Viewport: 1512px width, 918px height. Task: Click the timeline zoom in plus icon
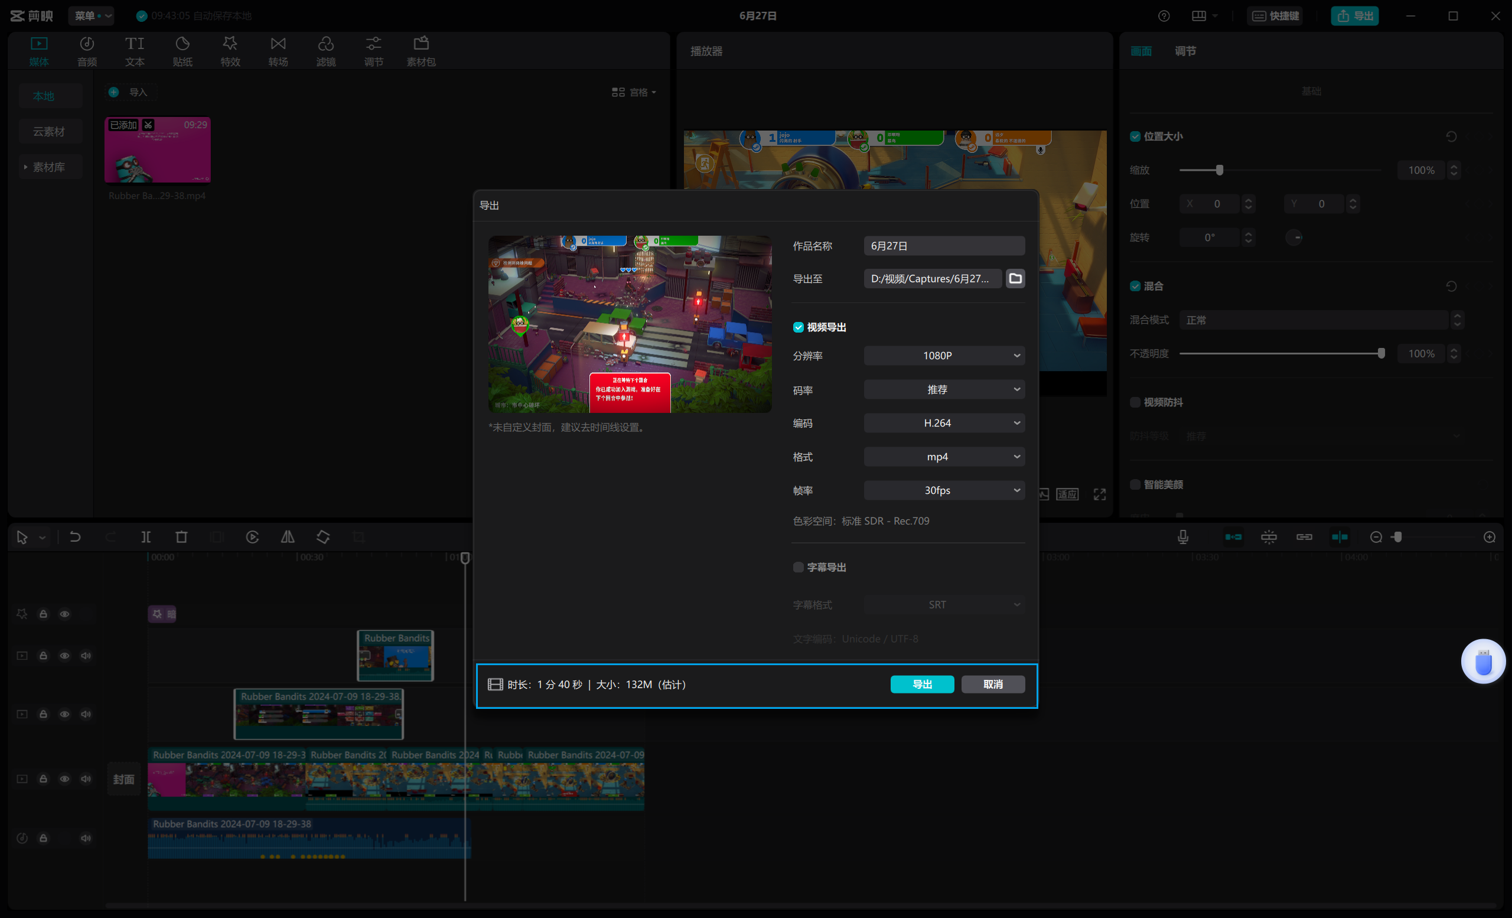[x=1490, y=537]
